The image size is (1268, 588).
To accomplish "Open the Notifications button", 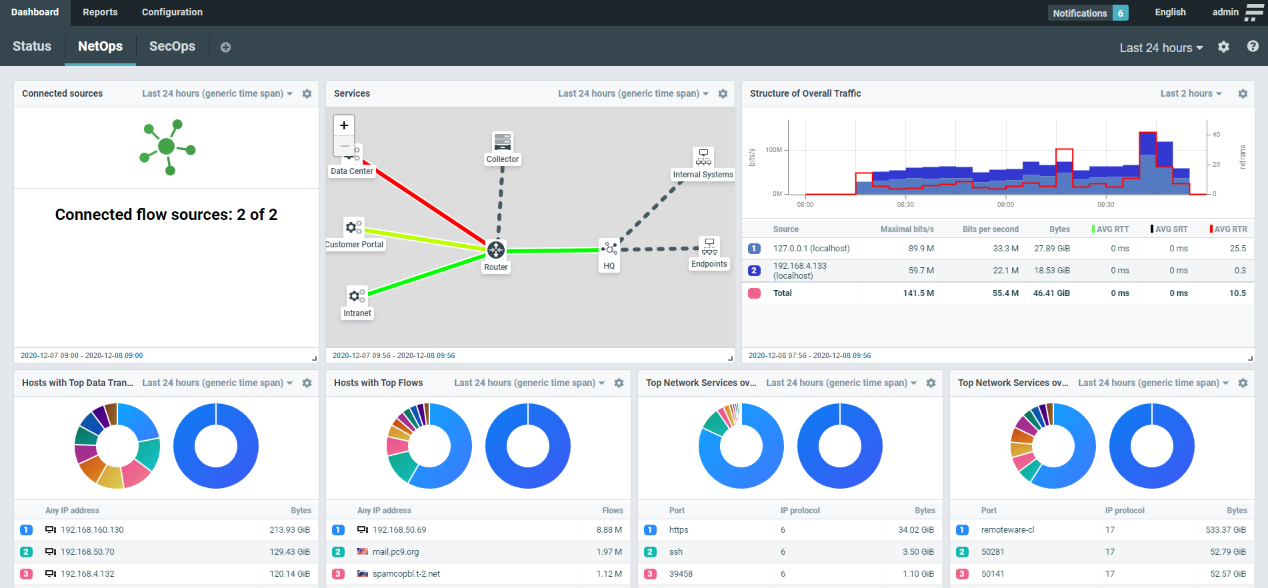I will (x=1087, y=13).
